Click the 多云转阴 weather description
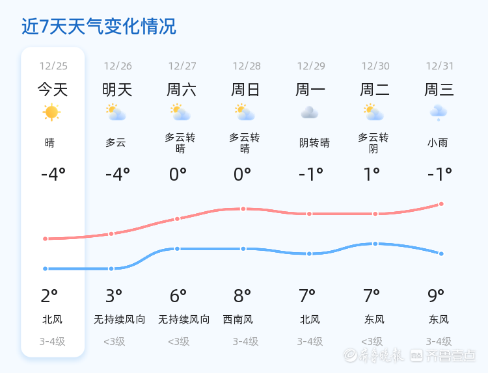Screen dimensions: 488x373 click(373, 143)
